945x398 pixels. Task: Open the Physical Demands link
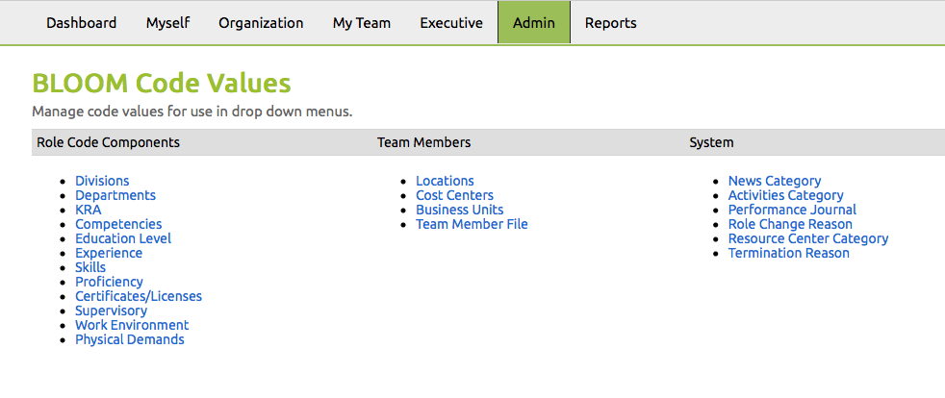point(130,339)
